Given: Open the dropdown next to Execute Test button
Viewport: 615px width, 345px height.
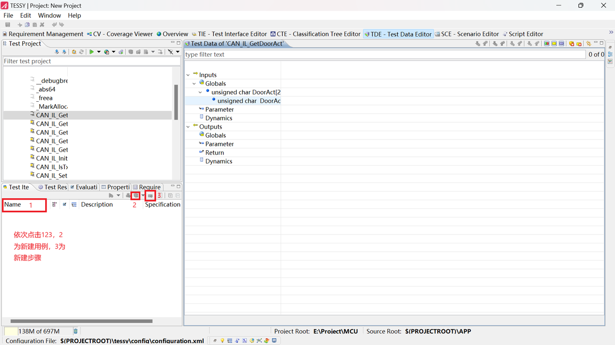Looking at the screenshot, I should pyautogui.click(x=98, y=52).
